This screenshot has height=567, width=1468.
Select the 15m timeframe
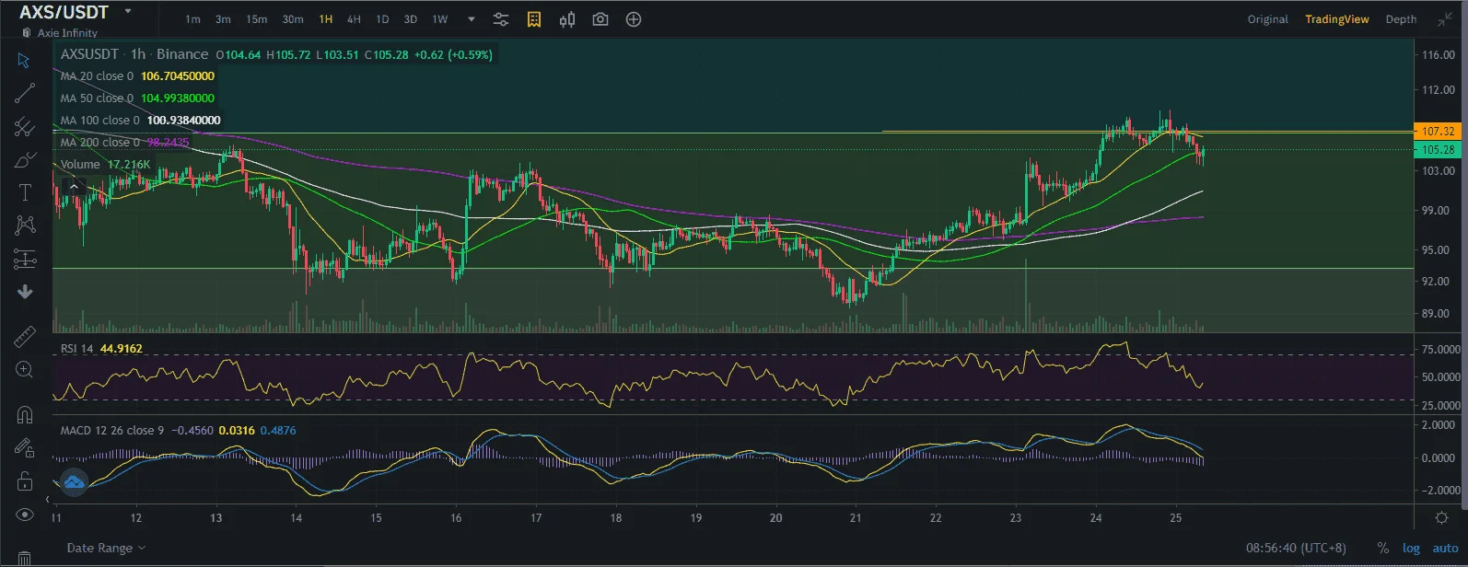pyautogui.click(x=257, y=19)
